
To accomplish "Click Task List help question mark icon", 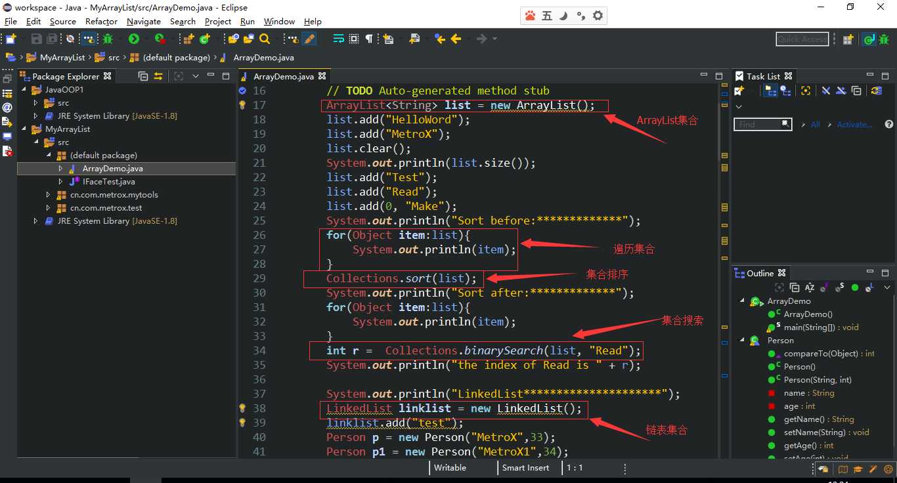I will click(x=889, y=124).
